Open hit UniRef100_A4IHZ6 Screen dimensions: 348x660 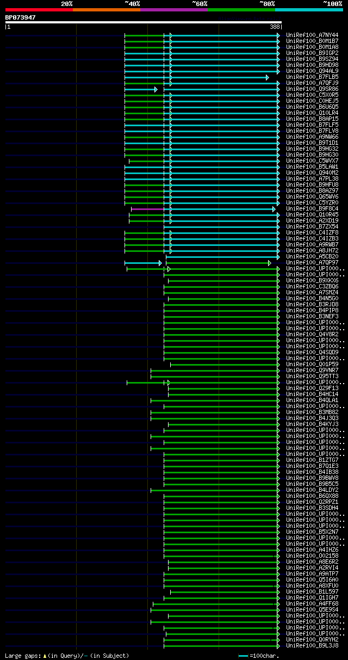click(312, 550)
